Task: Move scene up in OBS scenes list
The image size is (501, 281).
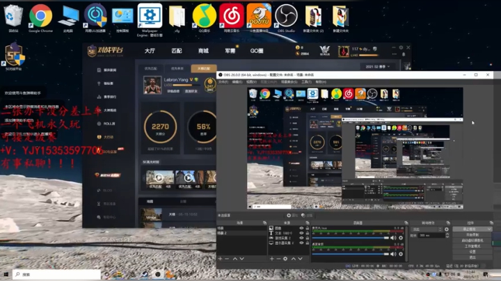Action: pyautogui.click(x=235, y=259)
